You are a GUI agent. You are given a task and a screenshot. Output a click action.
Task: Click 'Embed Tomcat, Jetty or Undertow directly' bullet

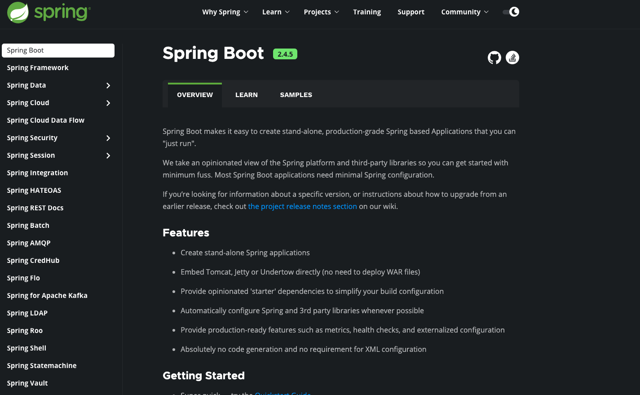(300, 272)
